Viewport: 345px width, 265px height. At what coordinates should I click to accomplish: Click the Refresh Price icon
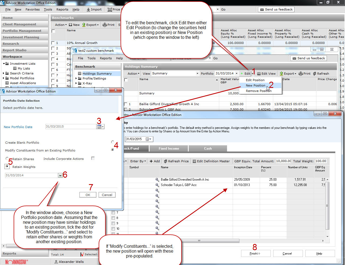pyautogui.click(x=165, y=161)
